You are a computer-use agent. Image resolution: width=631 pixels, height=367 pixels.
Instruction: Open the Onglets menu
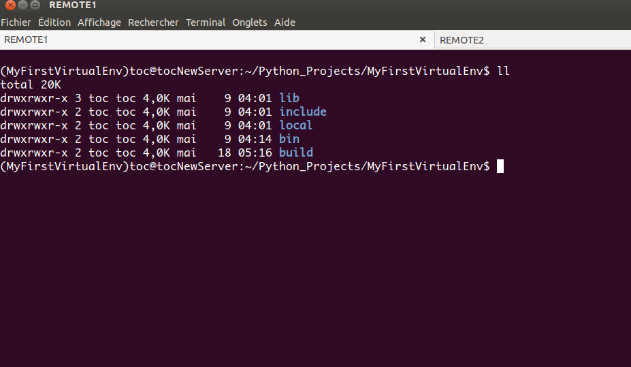[250, 22]
